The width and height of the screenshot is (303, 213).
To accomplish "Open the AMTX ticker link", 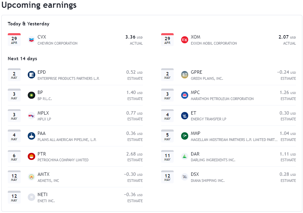I will [x=43, y=174].
